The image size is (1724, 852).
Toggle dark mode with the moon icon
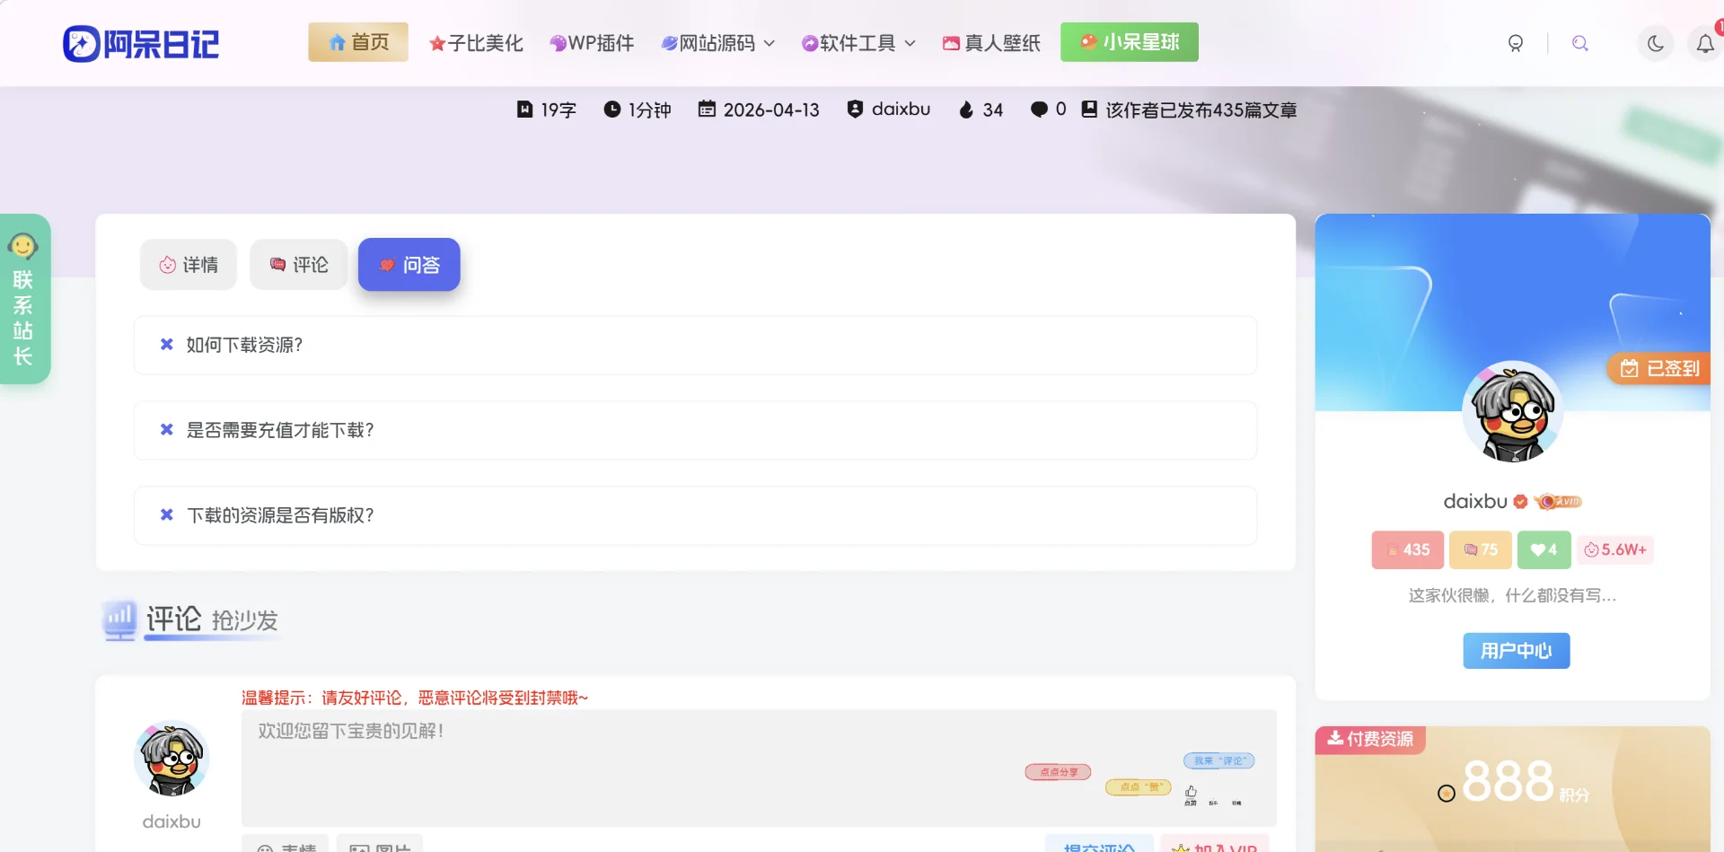click(1656, 42)
